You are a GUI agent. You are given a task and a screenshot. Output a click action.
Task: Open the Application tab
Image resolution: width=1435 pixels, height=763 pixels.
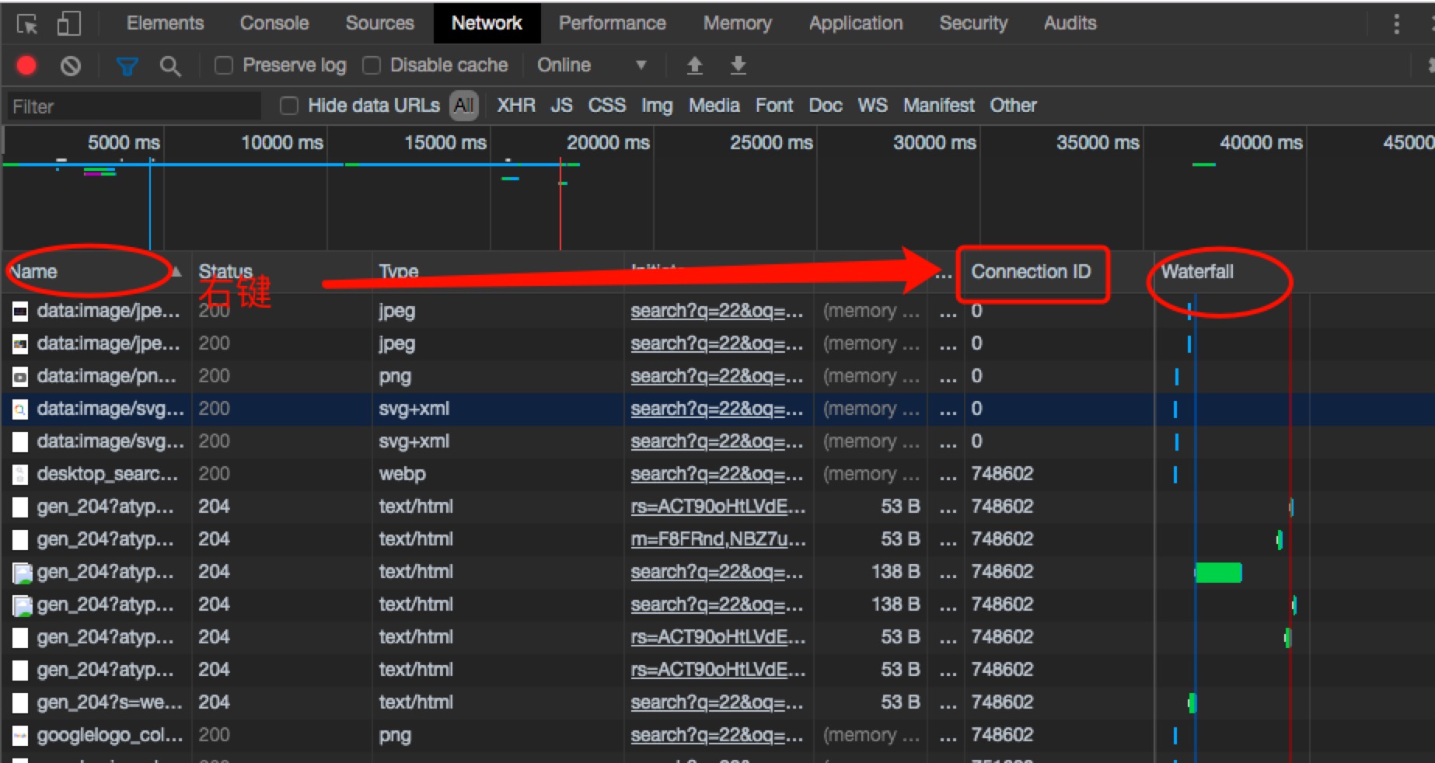(x=856, y=23)
